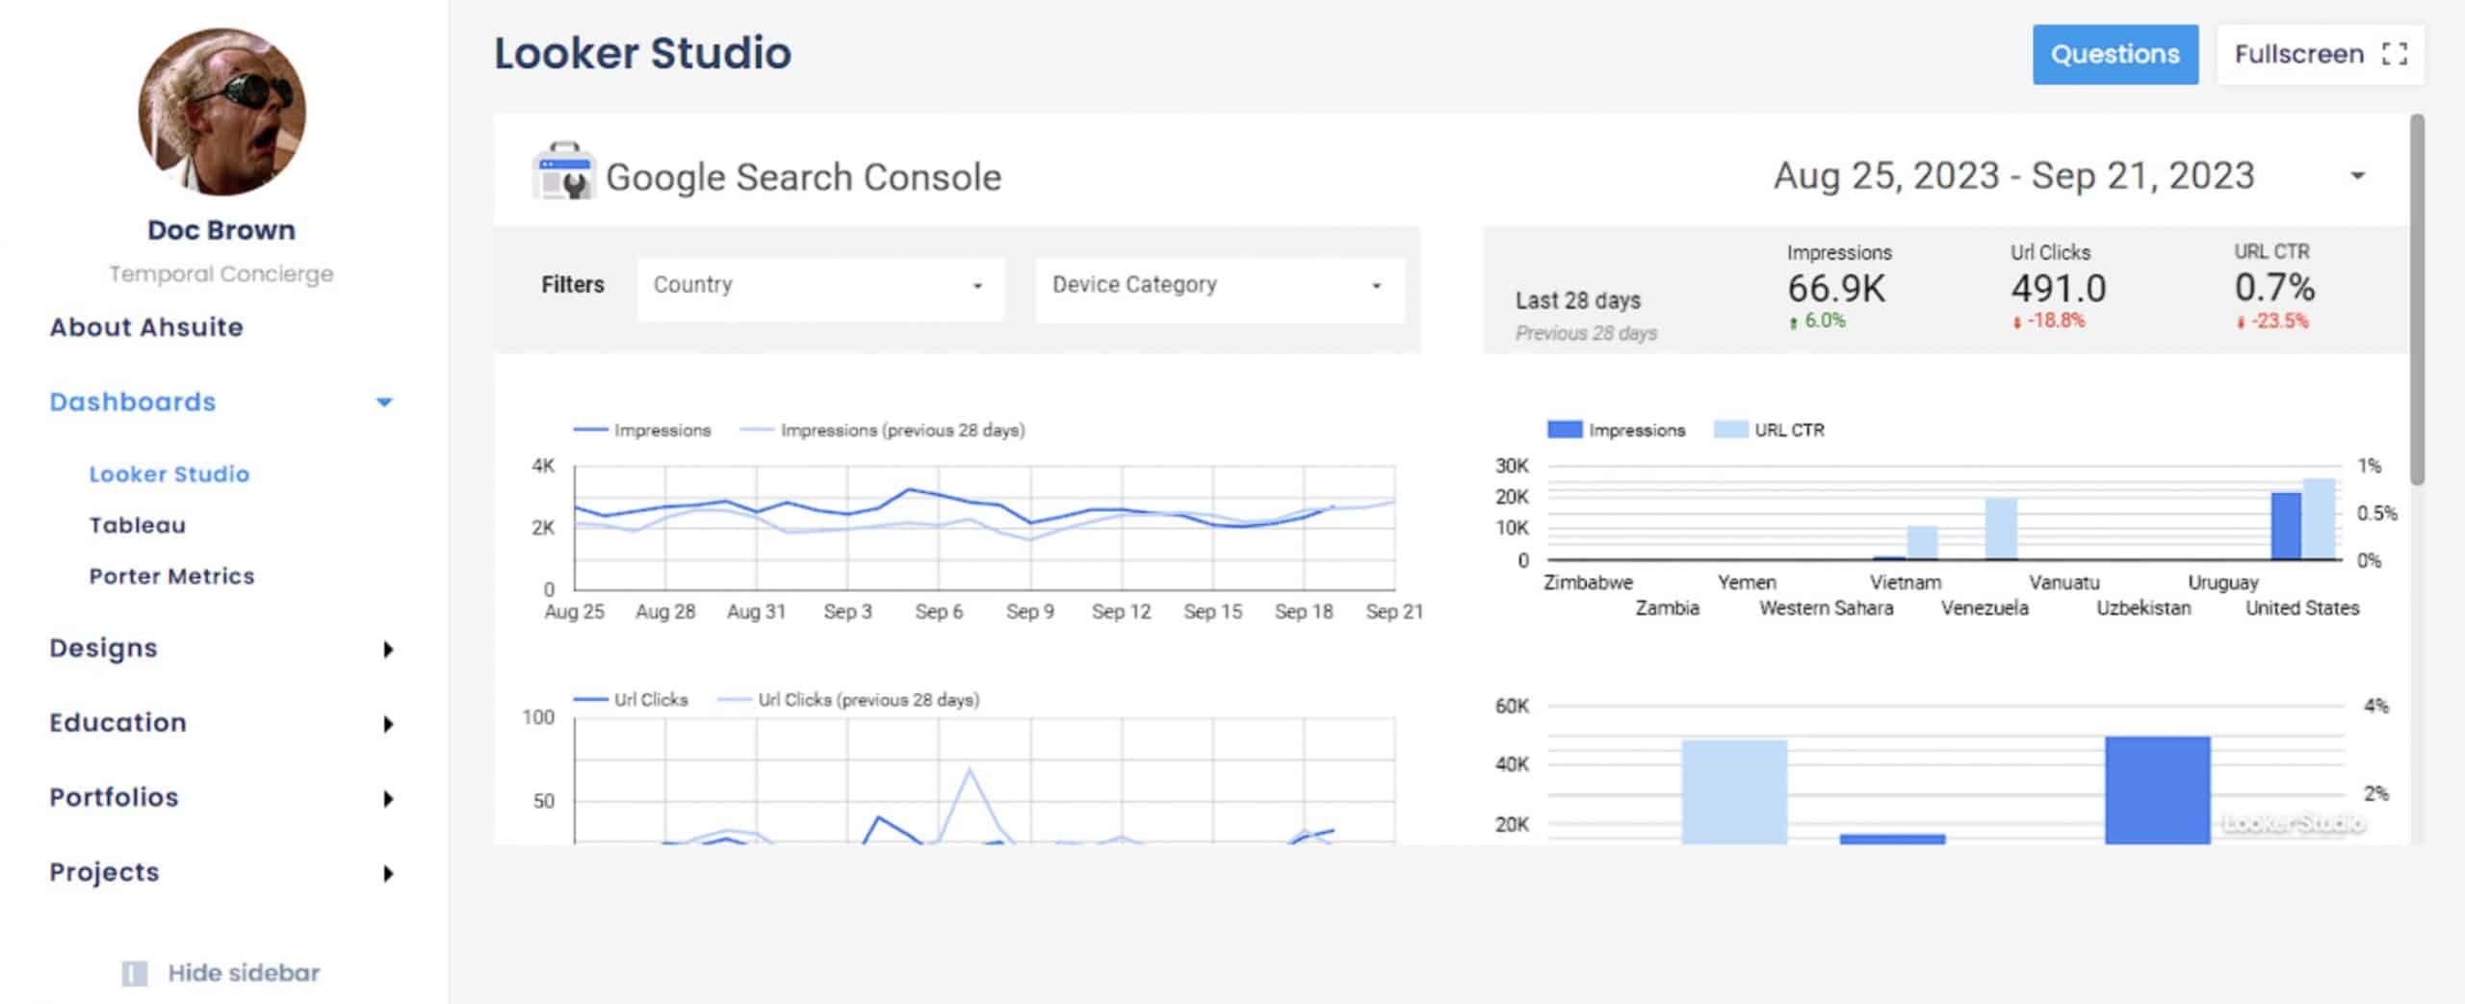Expand the Education section arrow

[388, 724]
